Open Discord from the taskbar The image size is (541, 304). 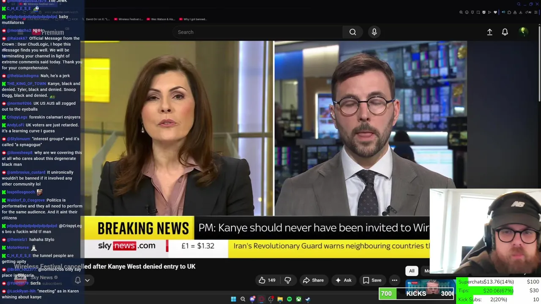252,299
